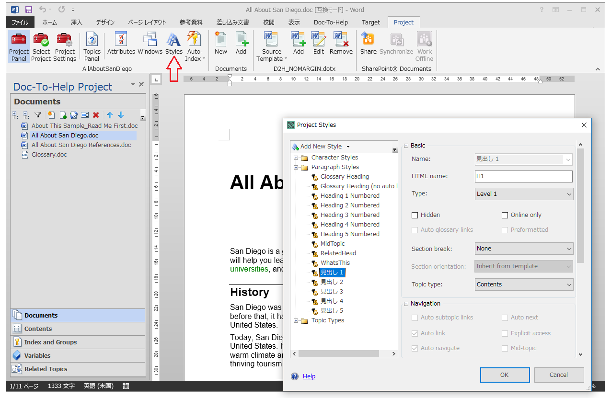Show the Topics Panel
This screenshot has width=611, height=398.
(92, 46)
